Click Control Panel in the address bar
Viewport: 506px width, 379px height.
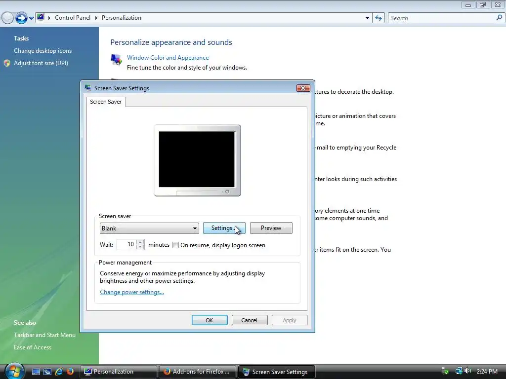pos(73,18)
